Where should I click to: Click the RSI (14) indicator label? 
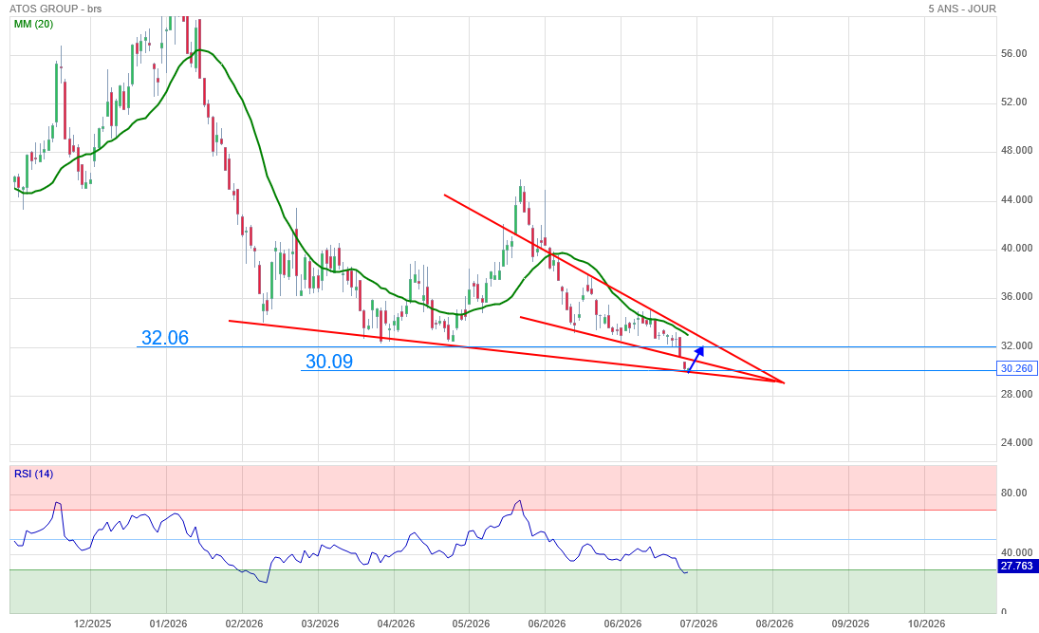33,474
